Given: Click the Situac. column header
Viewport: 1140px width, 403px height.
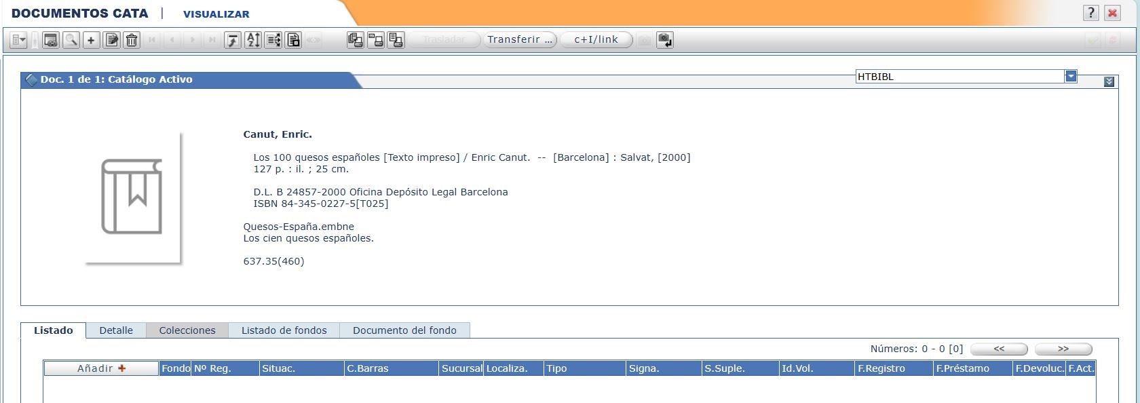Looking at the screenshot, I should point(302,368).
